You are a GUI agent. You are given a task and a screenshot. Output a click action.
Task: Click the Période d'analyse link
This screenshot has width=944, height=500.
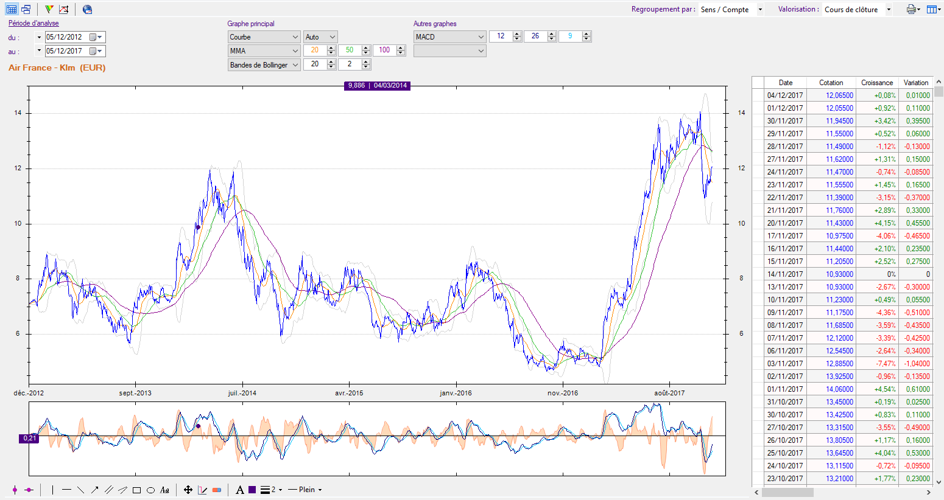pos(33,23)
